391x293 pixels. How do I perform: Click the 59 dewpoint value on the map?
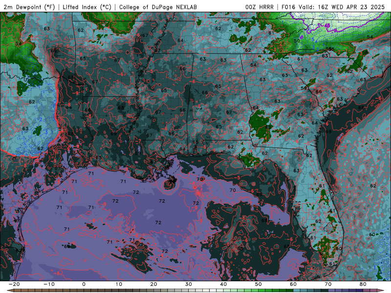point(304,88)
